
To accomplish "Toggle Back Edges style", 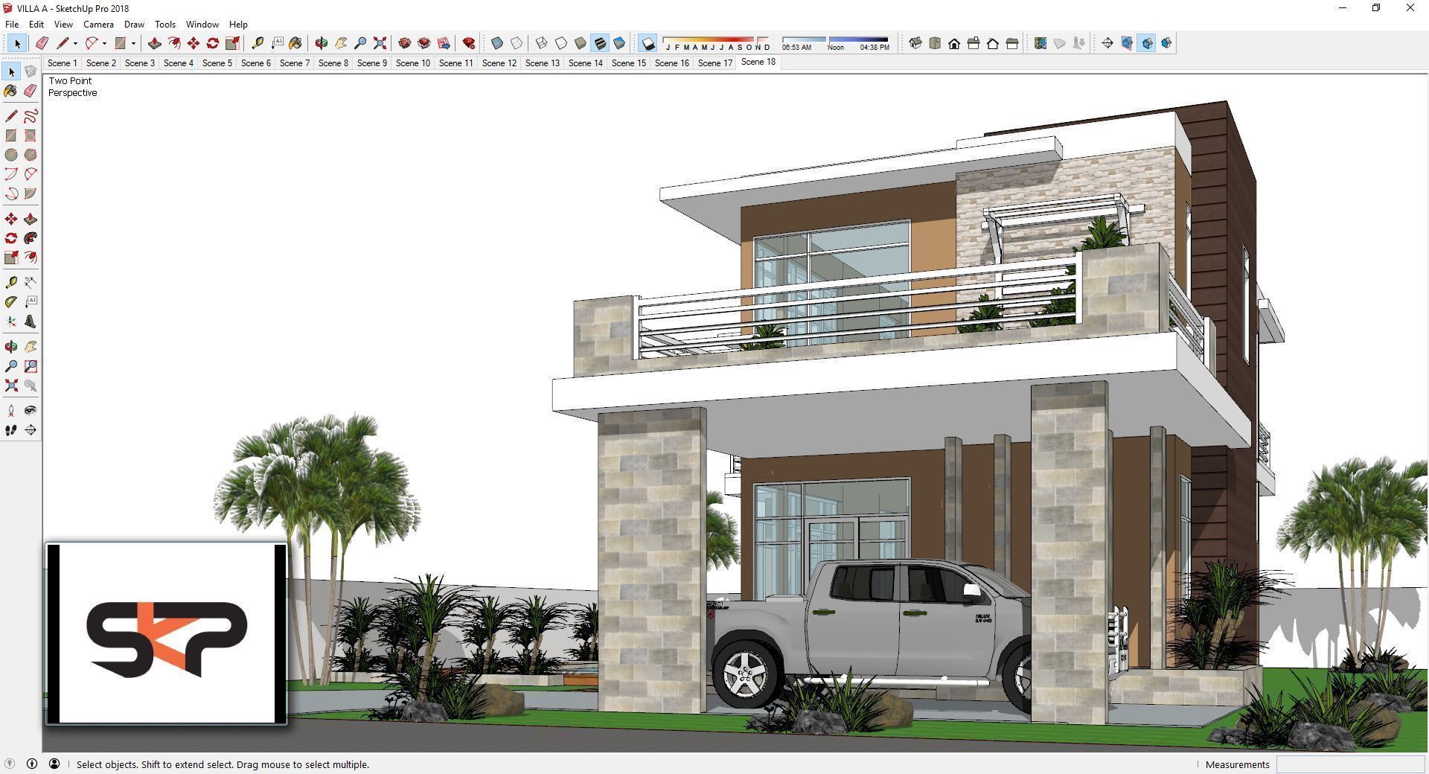I will tap(517, 43).
